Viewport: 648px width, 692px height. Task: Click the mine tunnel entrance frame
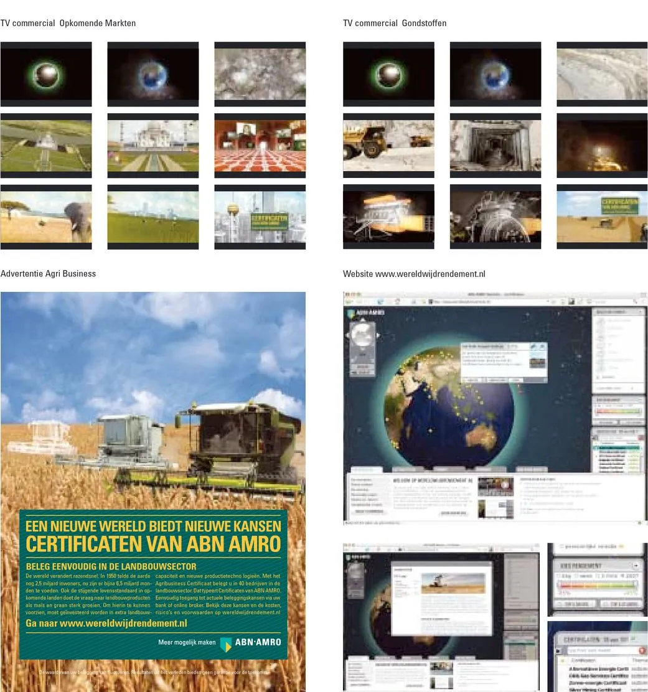(x=495, y=146)
